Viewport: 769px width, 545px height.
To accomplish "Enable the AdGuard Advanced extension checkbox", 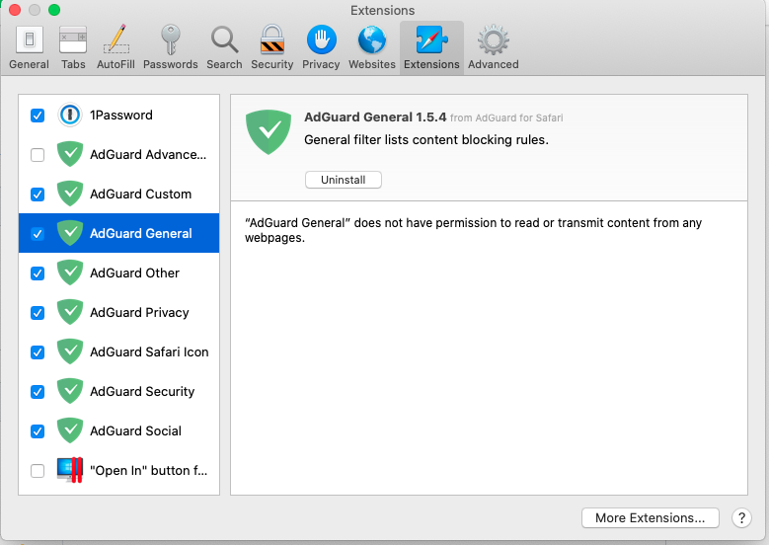I will coord(38,155).
